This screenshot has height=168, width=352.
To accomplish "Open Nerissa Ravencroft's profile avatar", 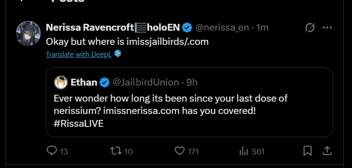I will tap(28, 33).
